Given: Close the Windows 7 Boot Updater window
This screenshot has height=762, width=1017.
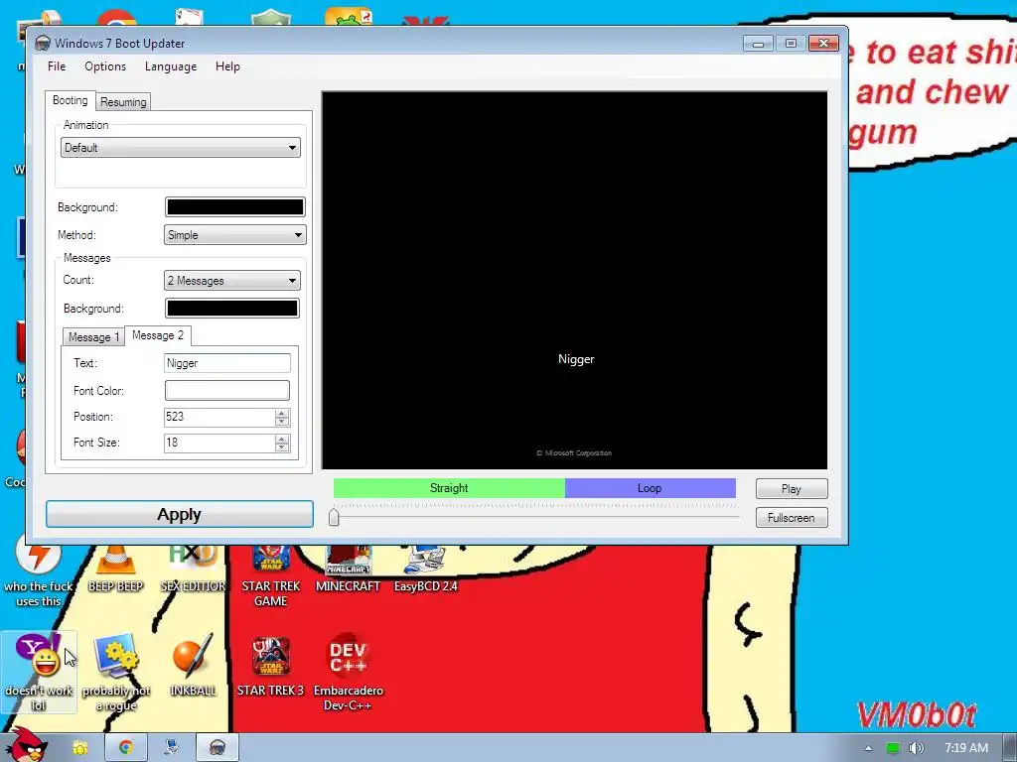Looking at the screenshot, I should click(x=823, y=44).
